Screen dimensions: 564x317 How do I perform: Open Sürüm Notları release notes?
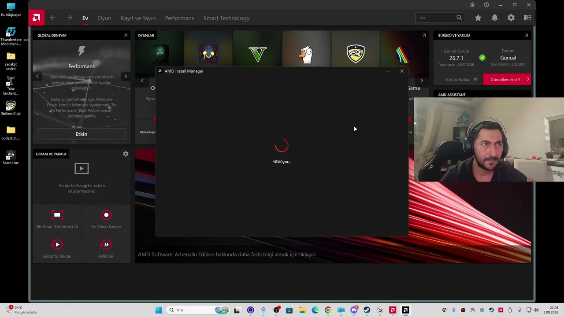point(461,80)
